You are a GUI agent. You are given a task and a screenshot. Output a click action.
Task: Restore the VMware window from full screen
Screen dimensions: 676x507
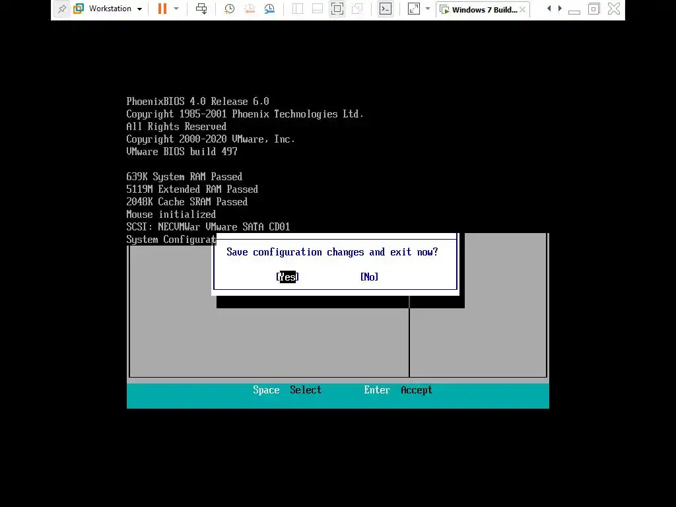(x=593, y=9)
